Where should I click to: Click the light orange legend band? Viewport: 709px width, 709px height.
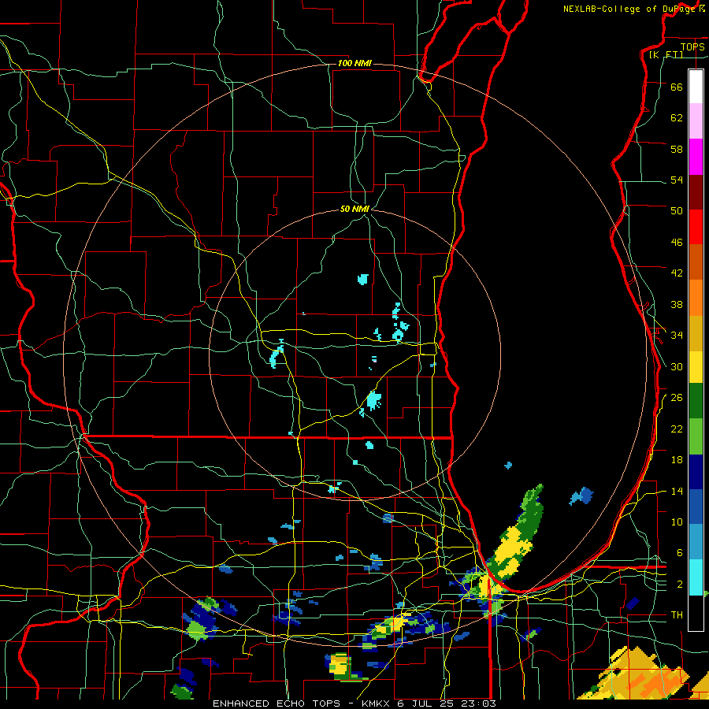(x=696, y=298)
